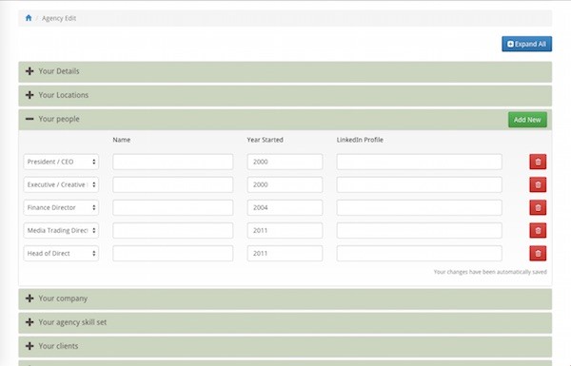Viewport: 571px width, 366px height.
Task: Expand the Your company section
Action: click(x=285, y=299)
